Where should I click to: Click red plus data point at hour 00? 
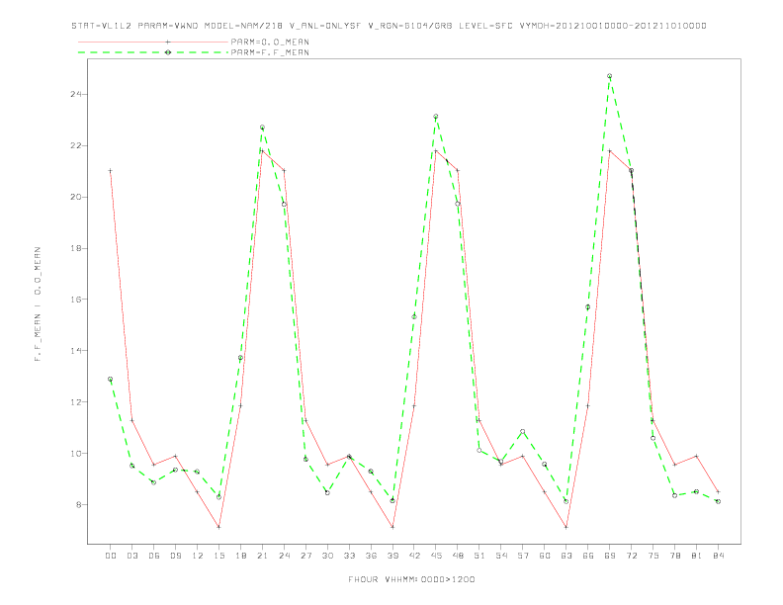tap(111, 171)
